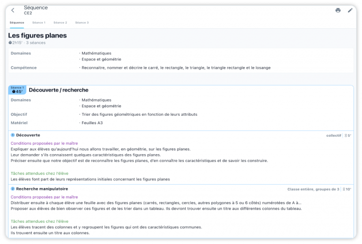Click the 5' timer icon on Découverte
This screenshot has width=362, height=244.
(x=346, y=135)
